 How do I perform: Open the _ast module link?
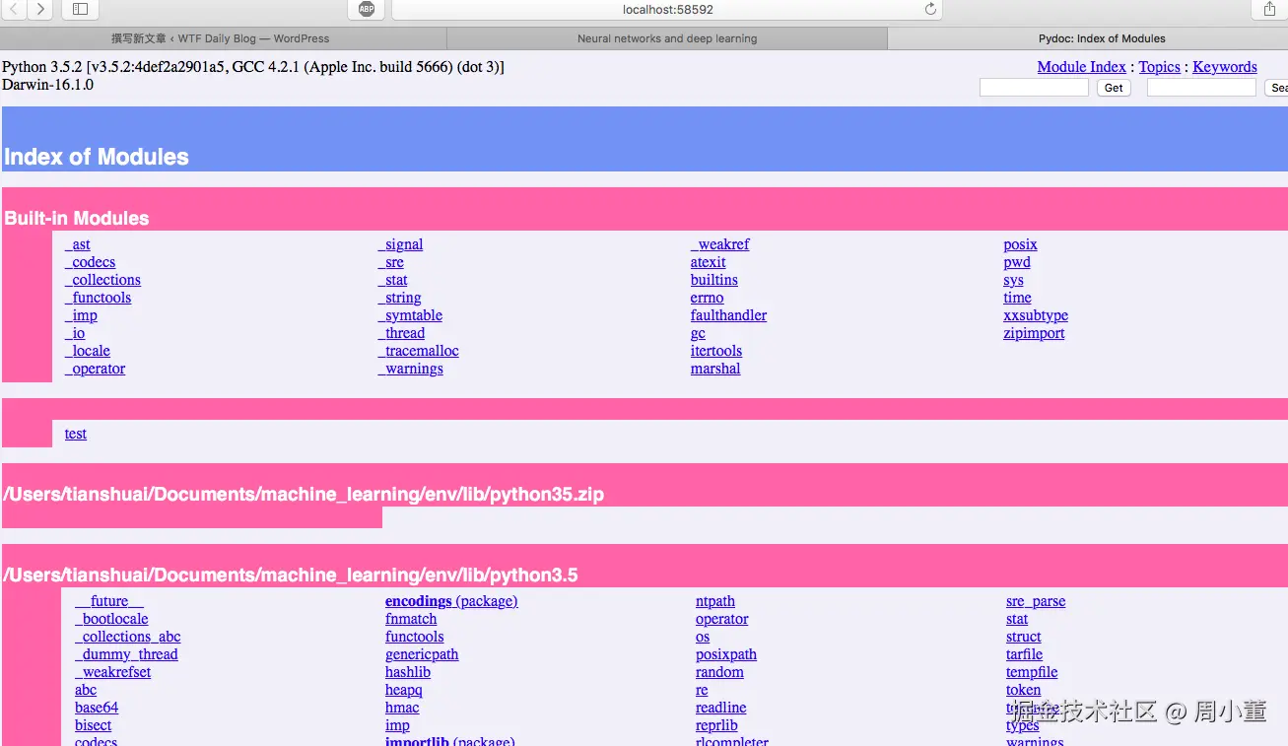pyautogui.click(x=77, y=244)
